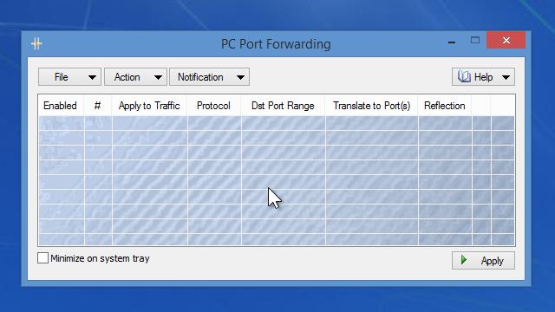Viewport: 555px width, 312px height.
Task: Open the Help menu label
Action: 483,77
